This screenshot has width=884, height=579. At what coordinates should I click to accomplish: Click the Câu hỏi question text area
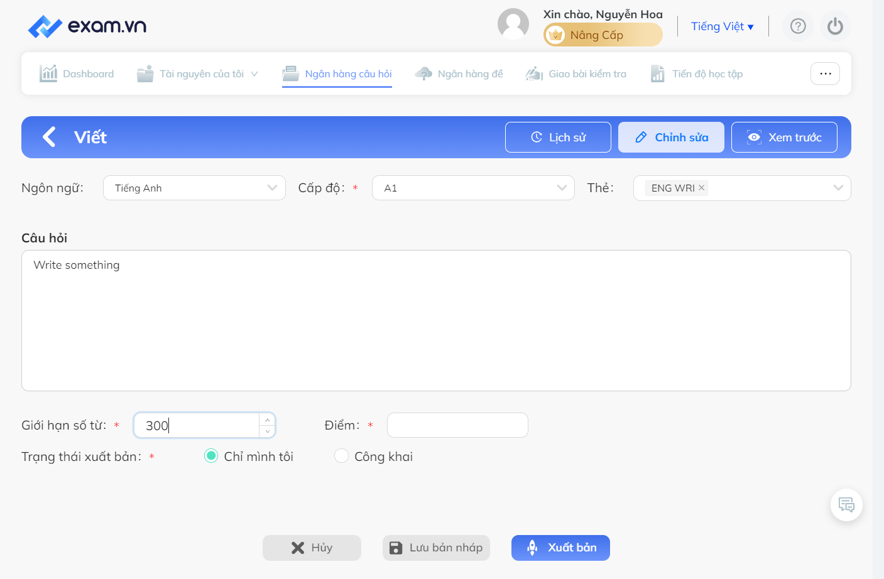[436, 320]
